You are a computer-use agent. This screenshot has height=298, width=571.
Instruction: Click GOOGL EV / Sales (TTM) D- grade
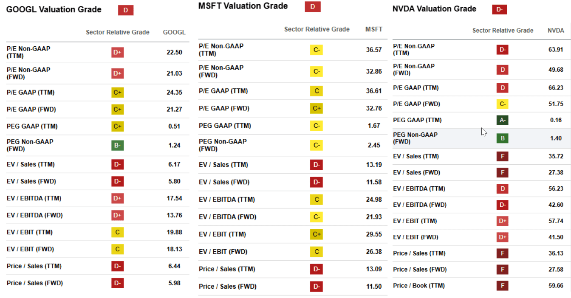point(118,164)
